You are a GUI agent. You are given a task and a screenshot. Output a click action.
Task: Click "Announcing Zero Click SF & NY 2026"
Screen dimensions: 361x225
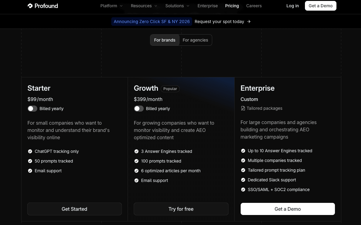(x=152, y=22)
